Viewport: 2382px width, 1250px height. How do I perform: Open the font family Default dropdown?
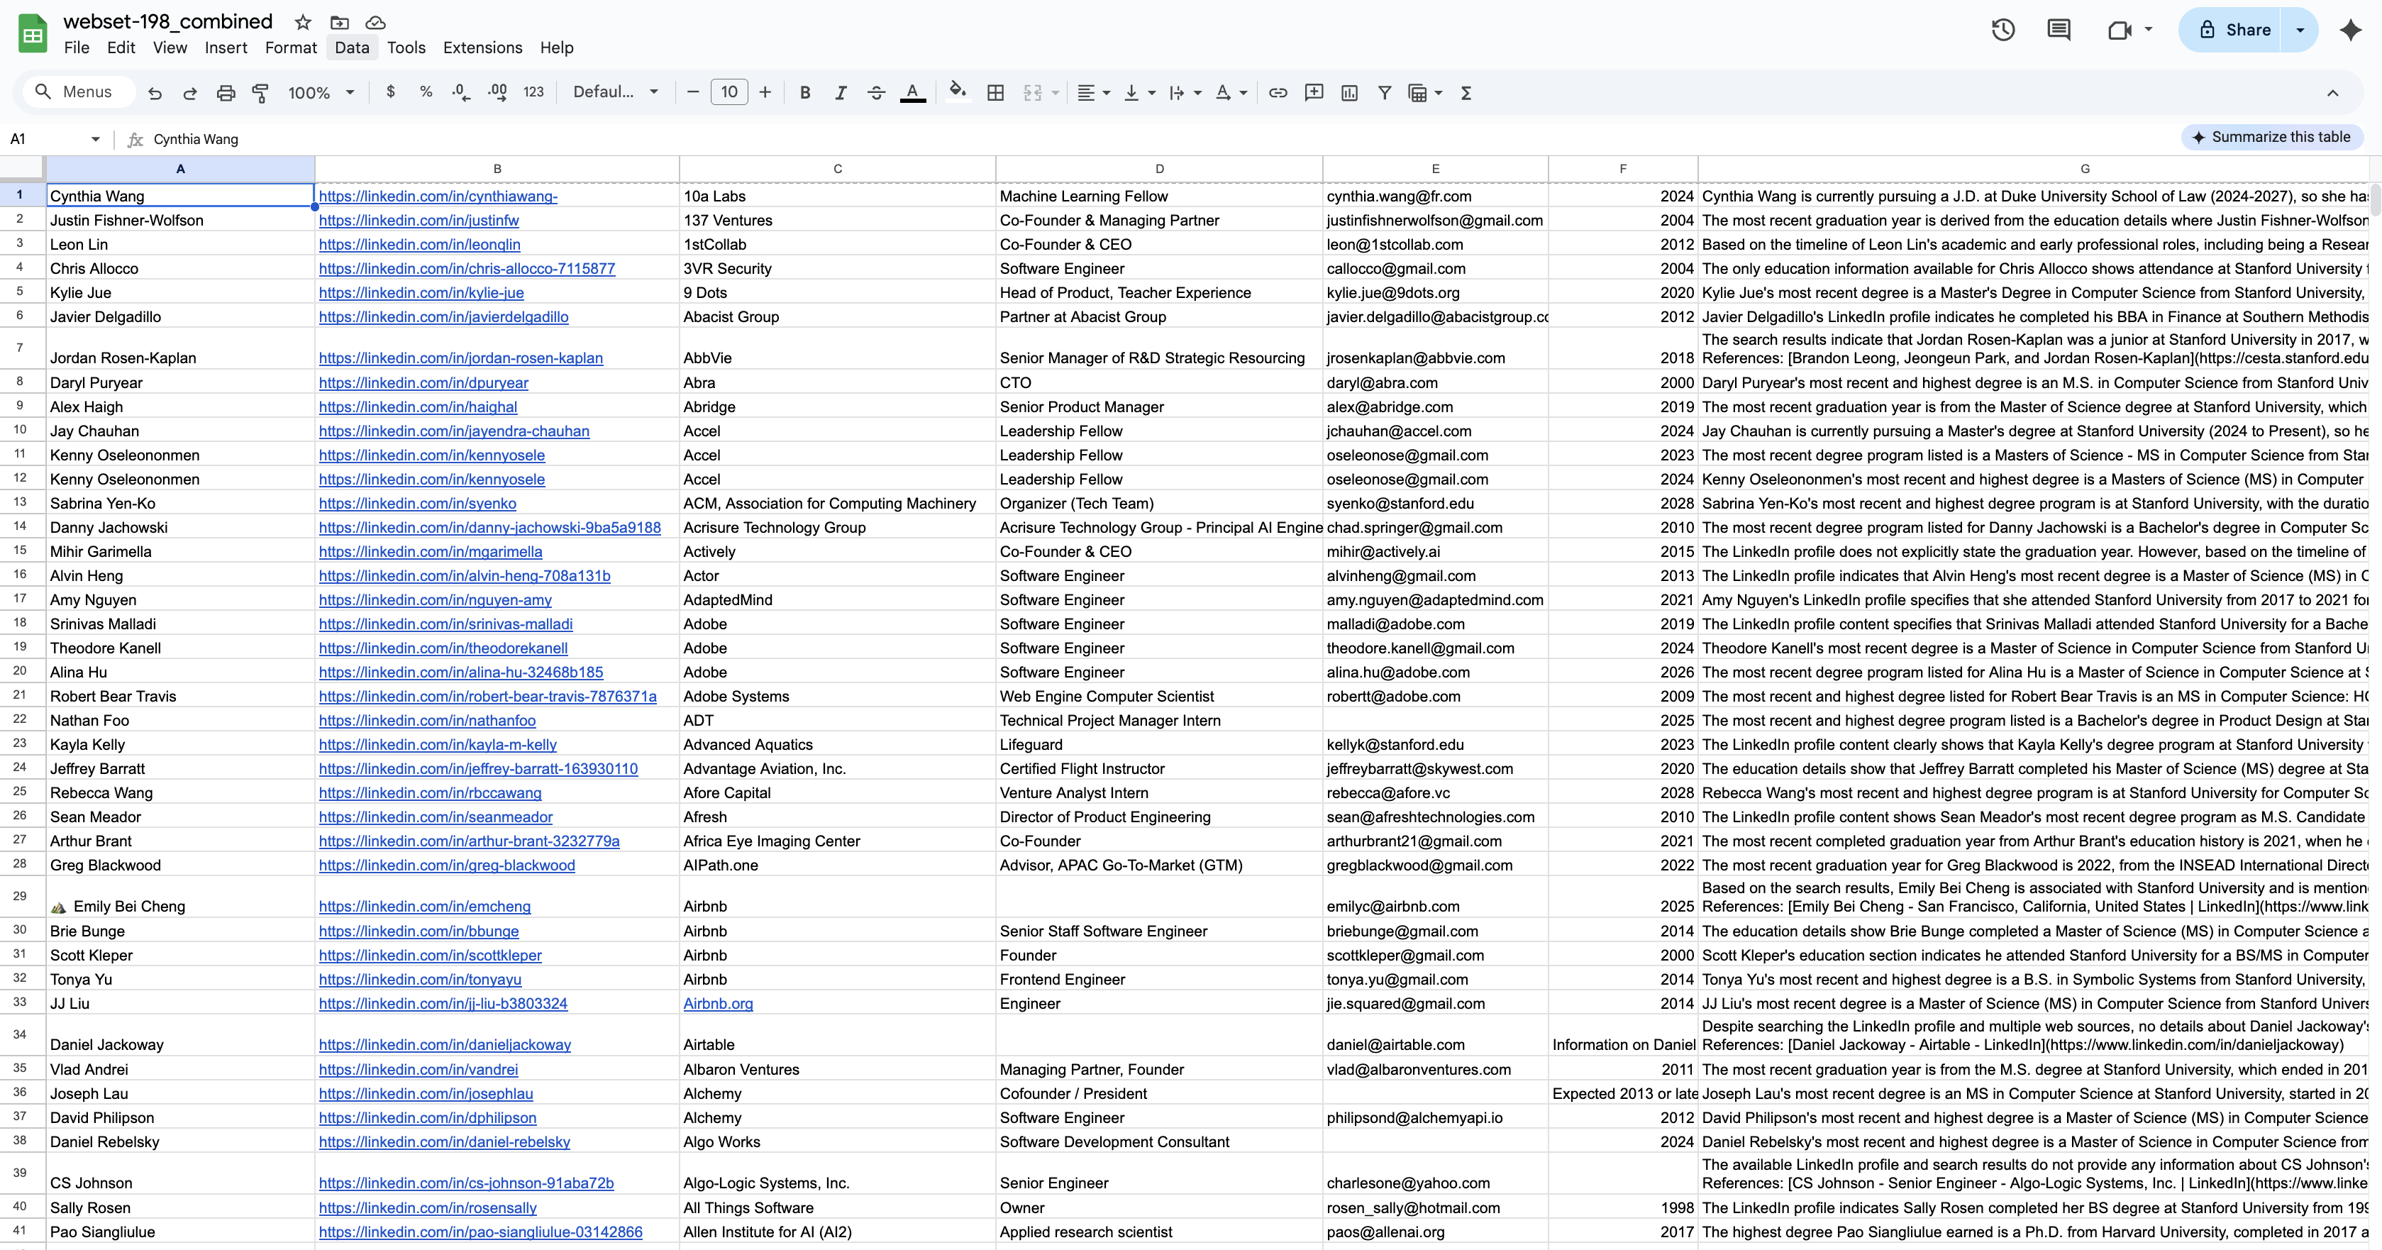(615, 92)
